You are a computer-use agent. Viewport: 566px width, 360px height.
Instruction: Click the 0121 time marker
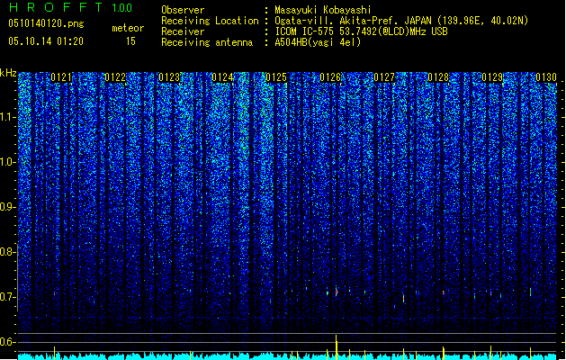pyautogui.click(x=61, y=77)
